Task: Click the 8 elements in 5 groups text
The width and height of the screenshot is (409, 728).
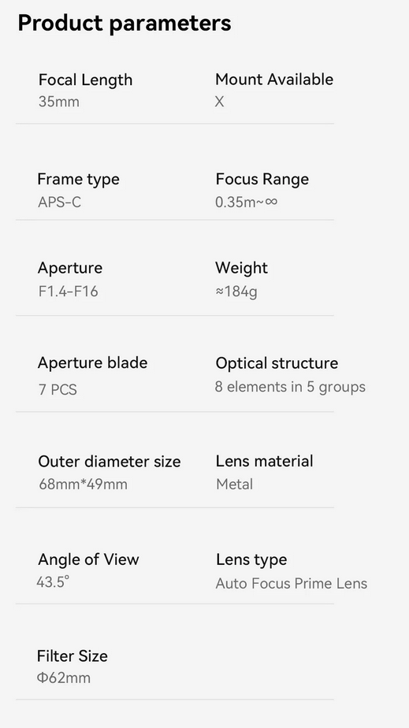Action: (x=290, y=387)
